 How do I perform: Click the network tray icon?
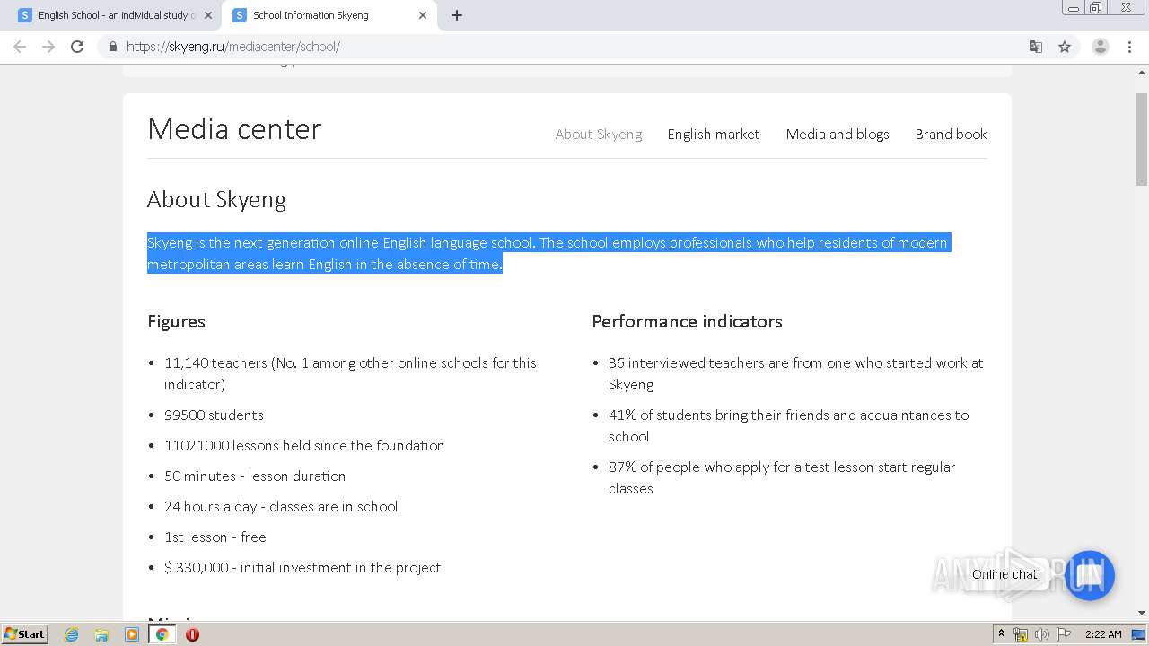(1021, 634)
